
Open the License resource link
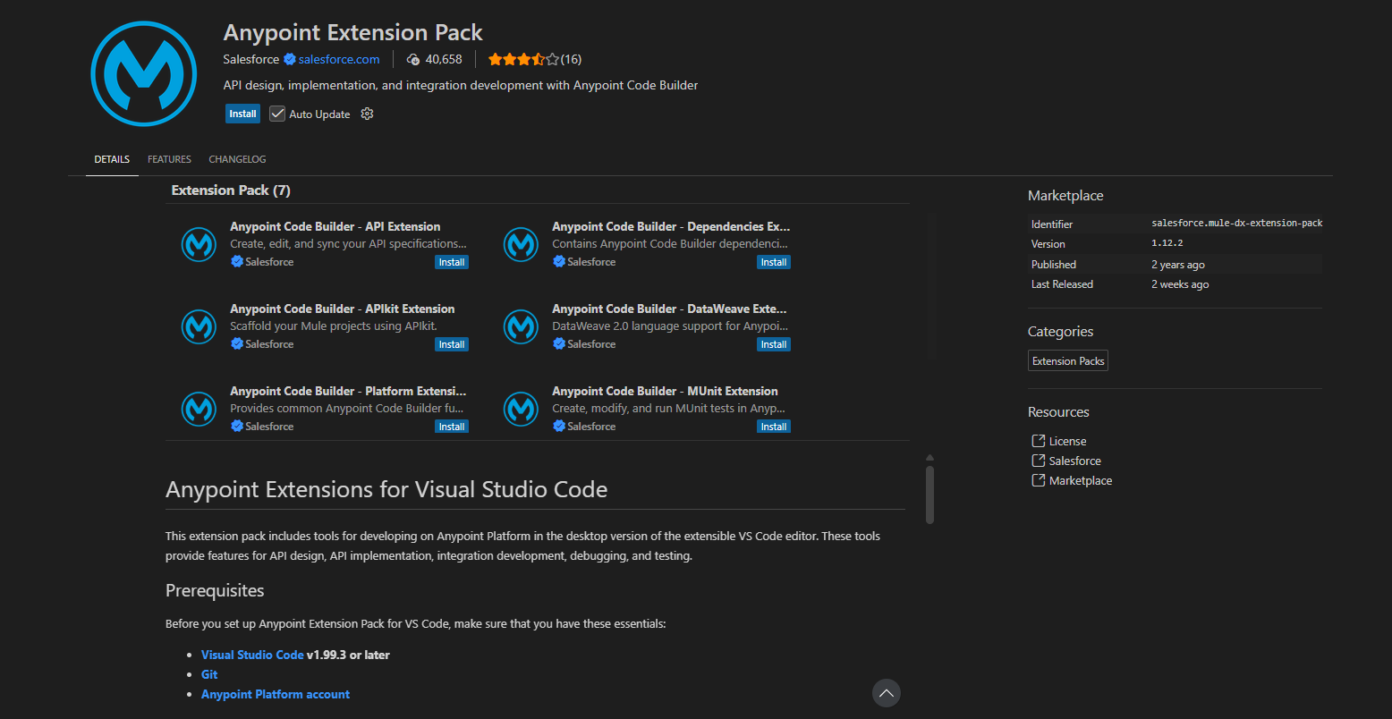(x=1067, y=441)
